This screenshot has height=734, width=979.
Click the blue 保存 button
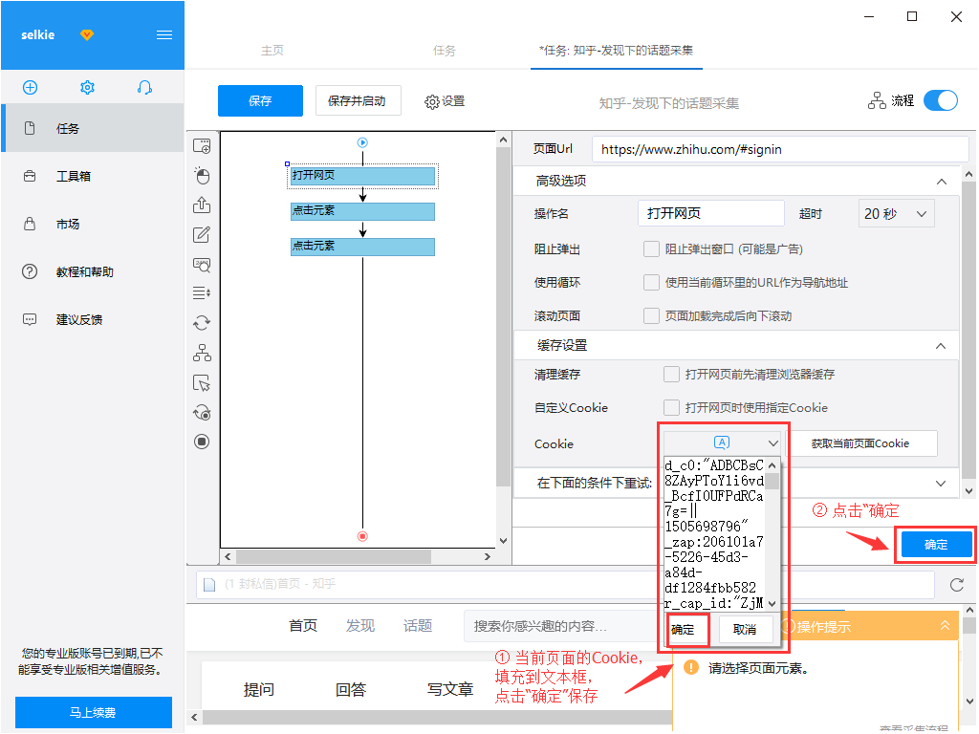[260, 100]
